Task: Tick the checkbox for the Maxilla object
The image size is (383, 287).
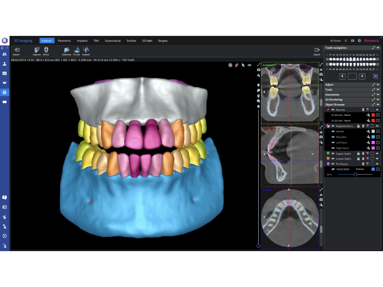Action: [378, 132]
